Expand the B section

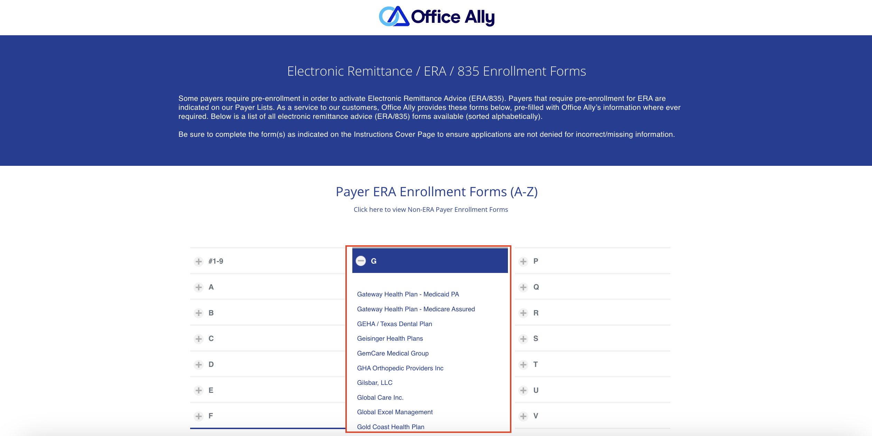pos(199,313)
